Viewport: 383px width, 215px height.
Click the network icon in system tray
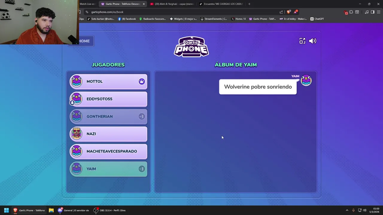pos(360,210)
